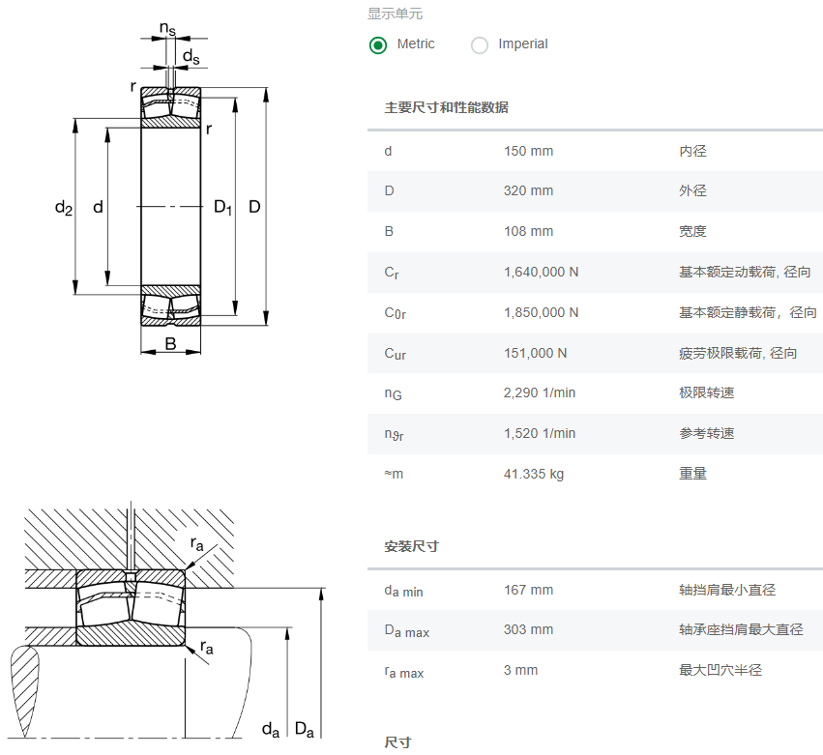Click the da min symbol row label

[x=403, y=592]
